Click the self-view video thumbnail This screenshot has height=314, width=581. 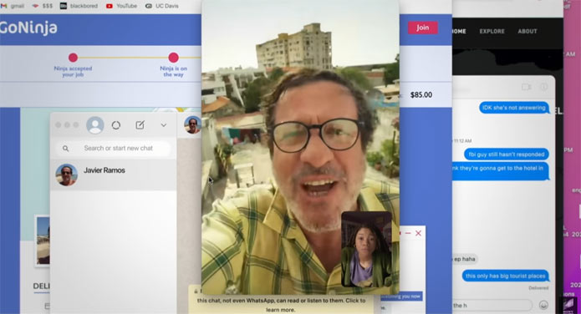(366, 249)
